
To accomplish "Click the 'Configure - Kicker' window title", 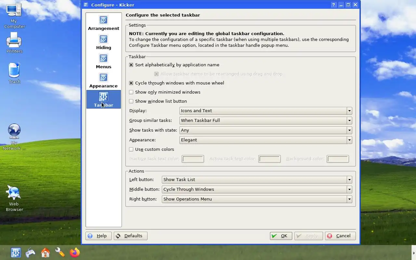I will click(113, 5).
